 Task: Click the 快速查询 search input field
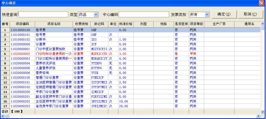pyautogui.click(x=43, y=15)
